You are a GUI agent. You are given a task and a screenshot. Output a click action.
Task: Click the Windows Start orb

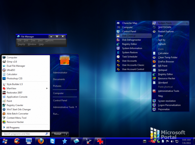click(5, 141)
